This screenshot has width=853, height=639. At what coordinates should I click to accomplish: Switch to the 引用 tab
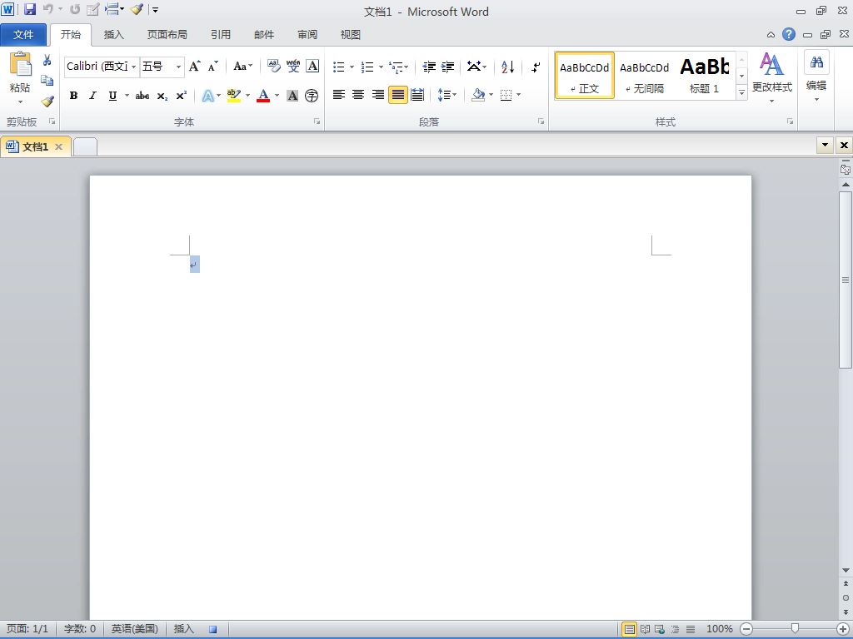click(220, 34)
